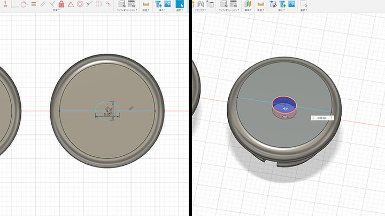Open コンフィギュレーション dropdown in left window

[x=127, y=10]
